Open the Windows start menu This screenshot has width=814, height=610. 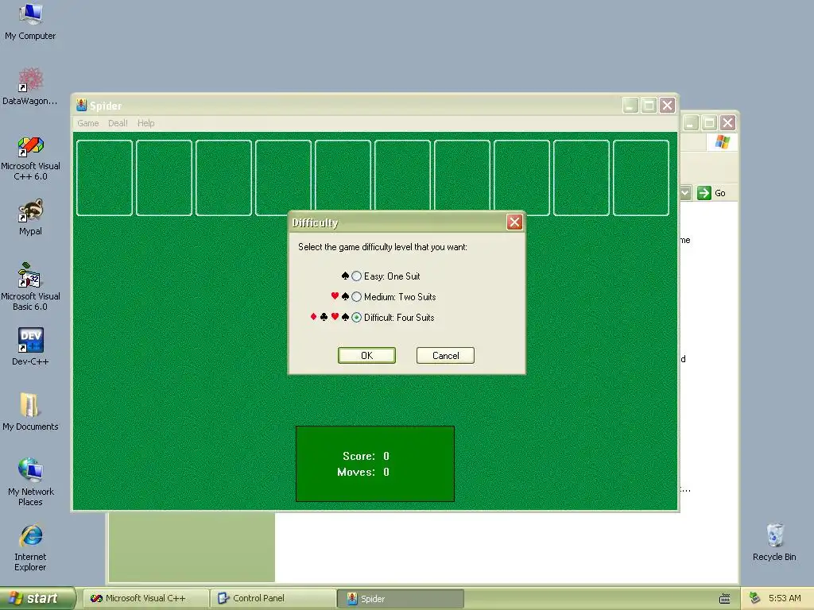click(37, 598)
